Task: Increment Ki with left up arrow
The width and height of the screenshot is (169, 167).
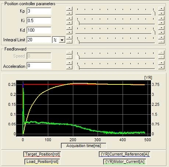Action: [x=69, y=18]
